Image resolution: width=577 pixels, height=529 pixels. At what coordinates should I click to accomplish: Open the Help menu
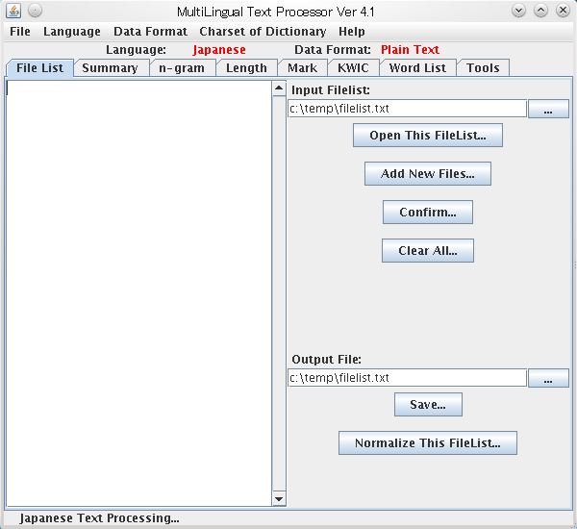click(x=352, y=32)
